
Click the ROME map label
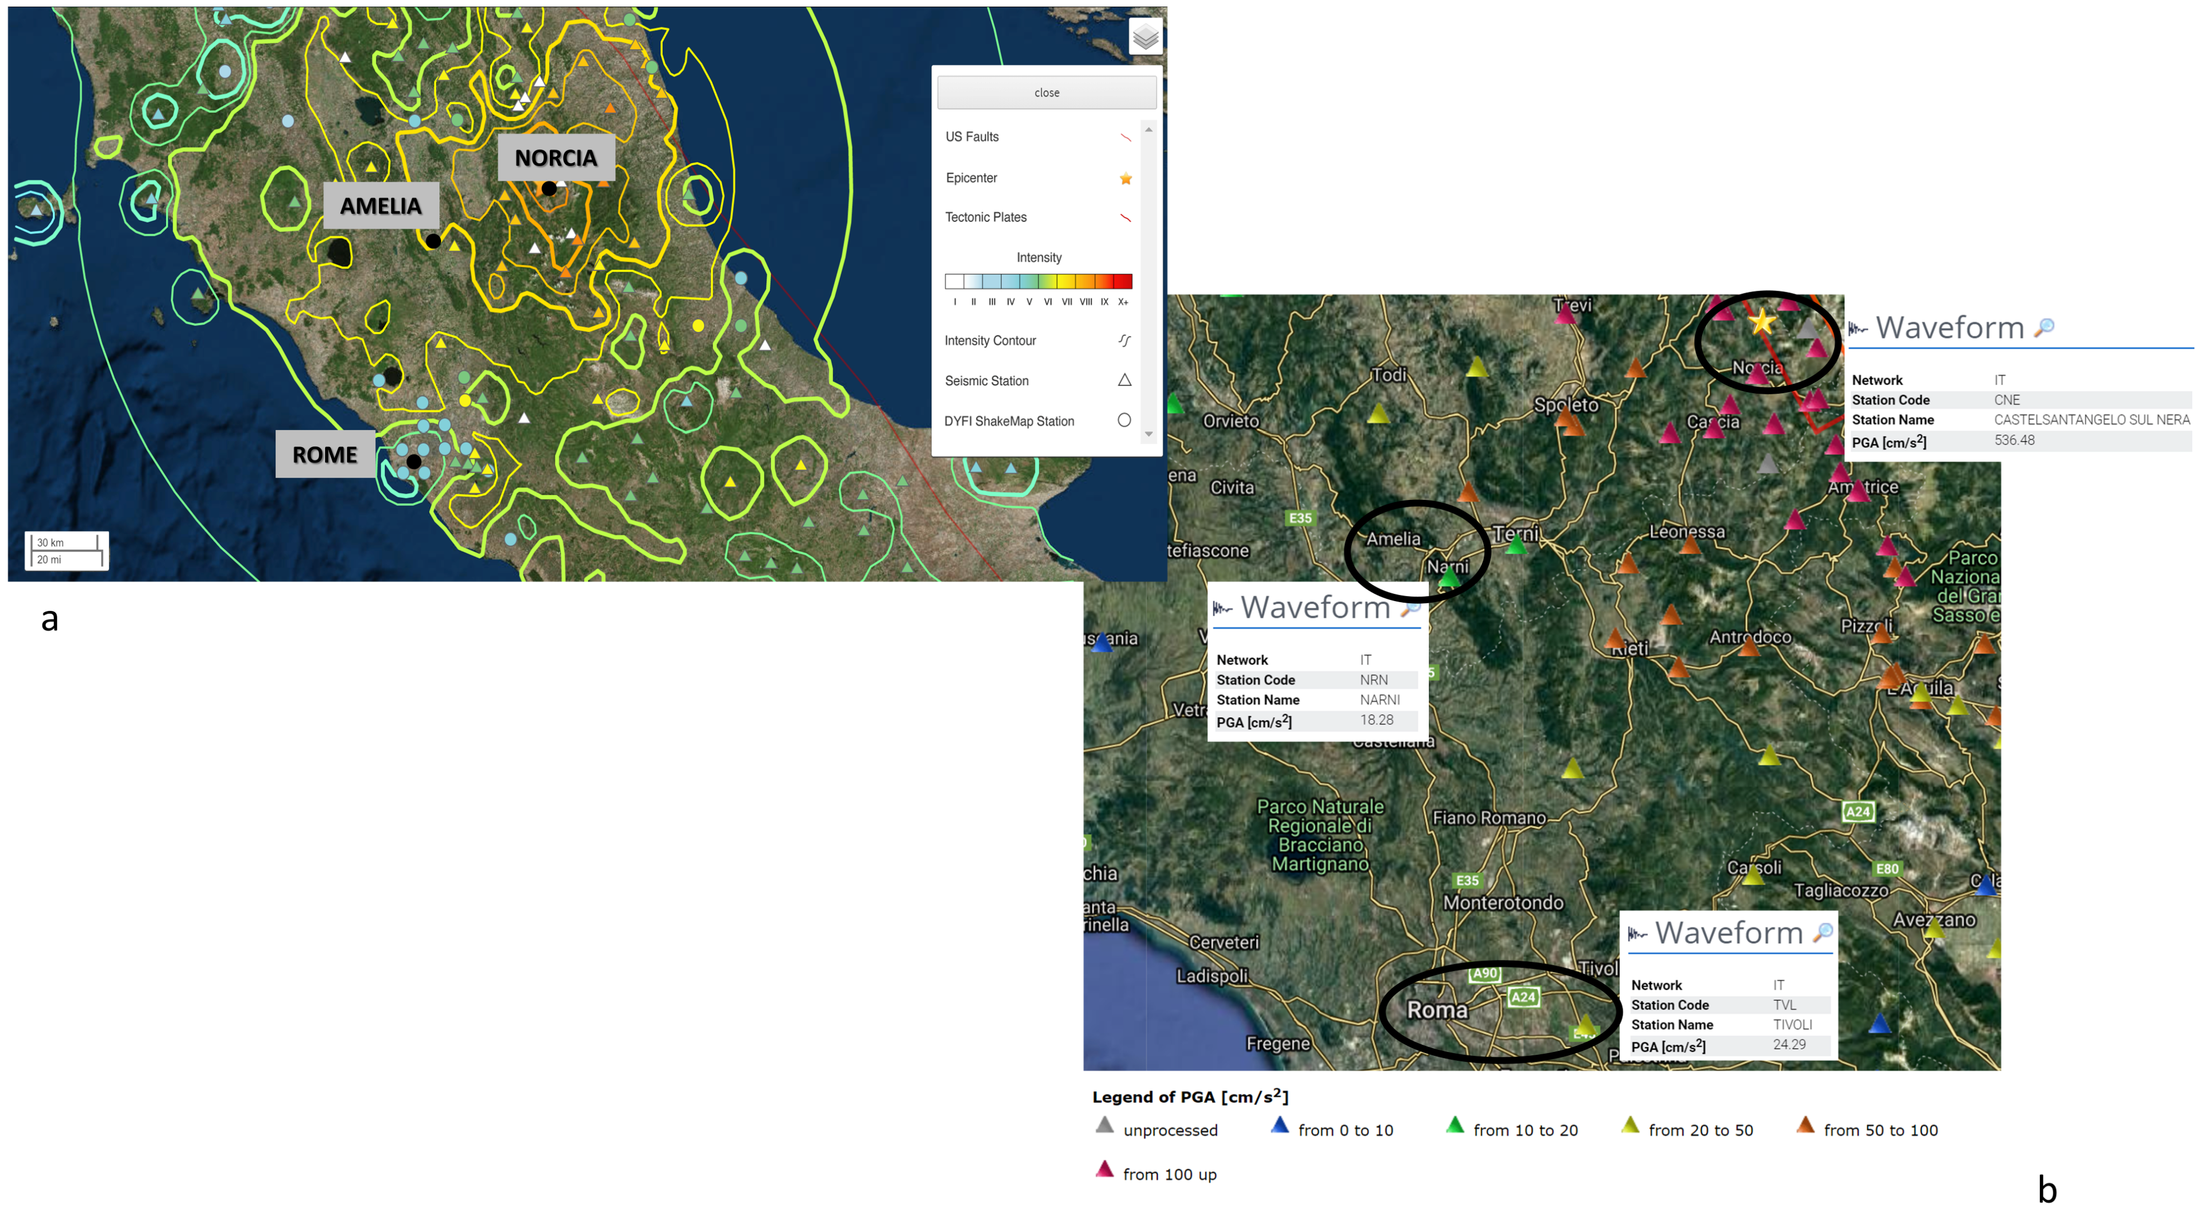coord(324,454)
